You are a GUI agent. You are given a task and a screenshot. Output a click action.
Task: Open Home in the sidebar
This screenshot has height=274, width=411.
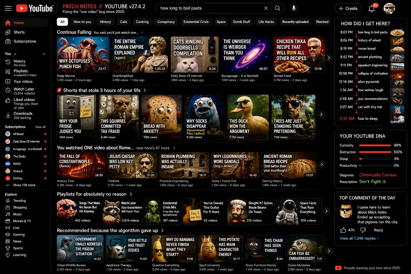point(25,23)
